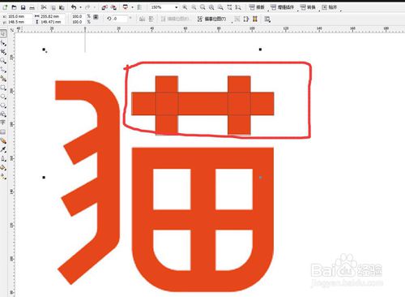Redo the last undone action
This screenshot has width=405, height=297.
(x=87, y=7)
